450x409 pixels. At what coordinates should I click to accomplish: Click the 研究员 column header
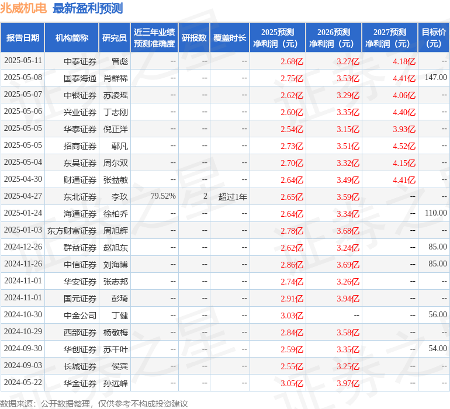(115, 38)
